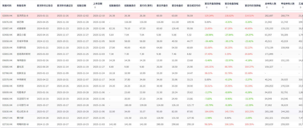Open the 遇见小面 stock name
This screenshot has width=303, height=128.
tap(21, 35)
